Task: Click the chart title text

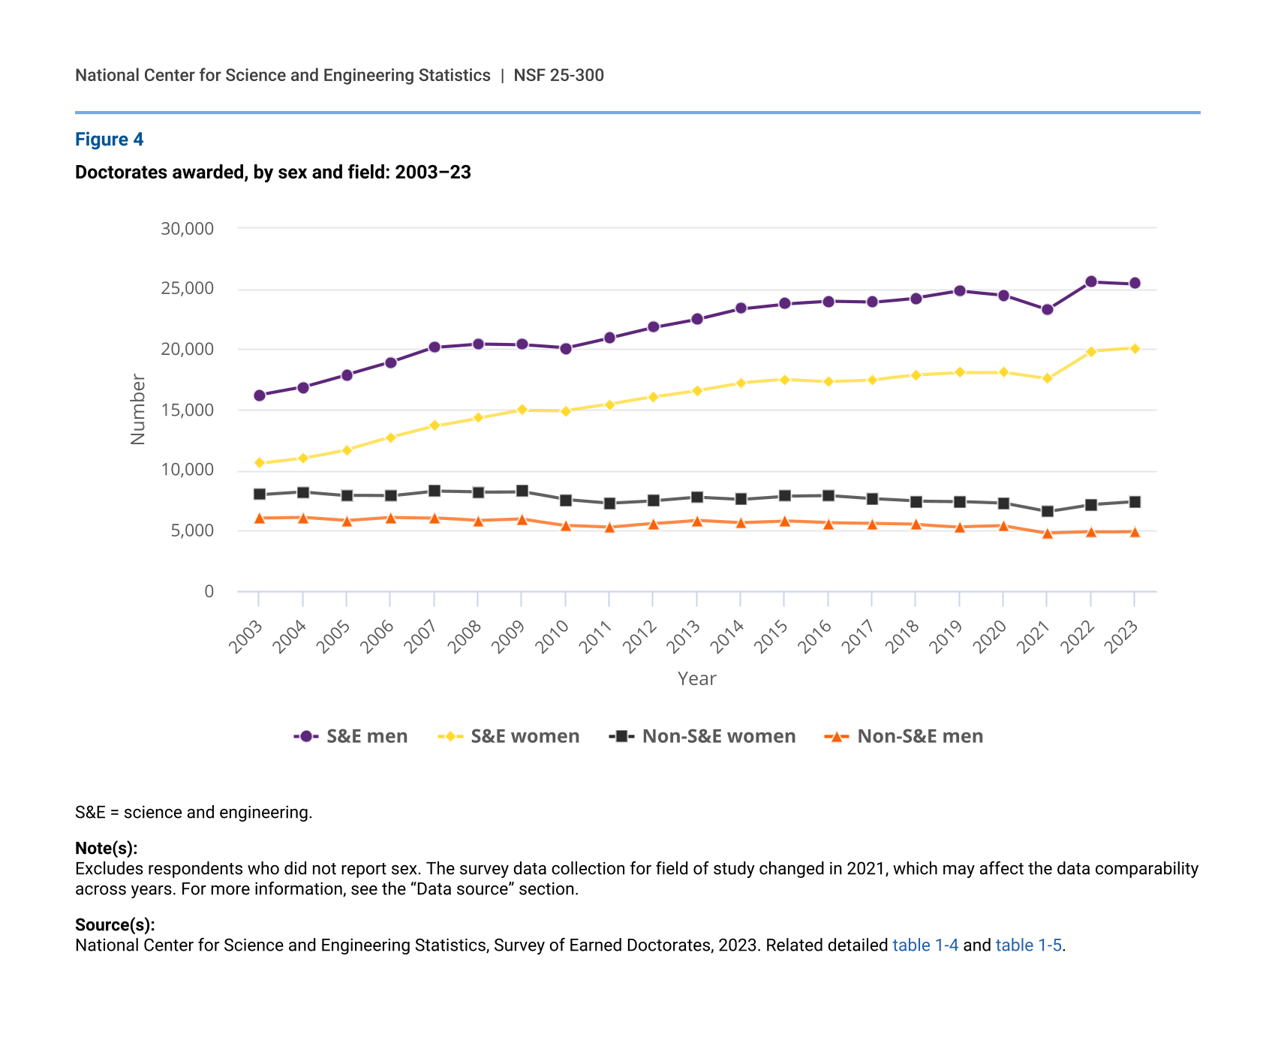Action: tap(273, 172)
